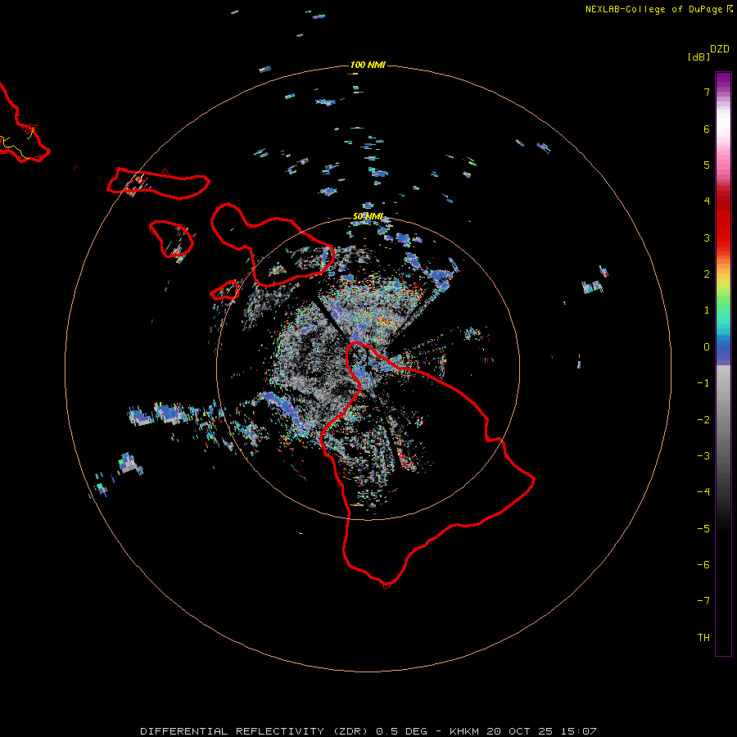Click the 0 value on the color scale
The height and width of the screenshot is (737, 737).
[707, 347]
